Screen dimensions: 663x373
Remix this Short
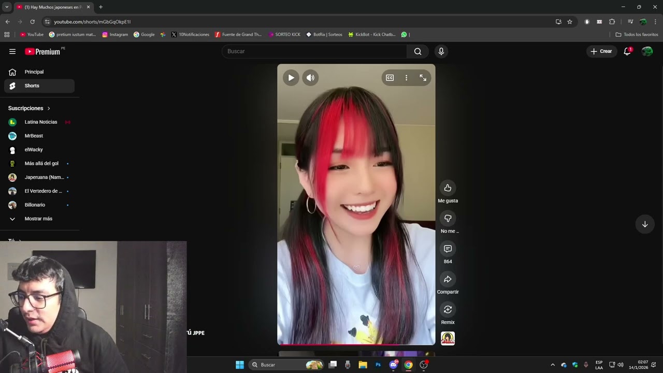tap(448, 309)
